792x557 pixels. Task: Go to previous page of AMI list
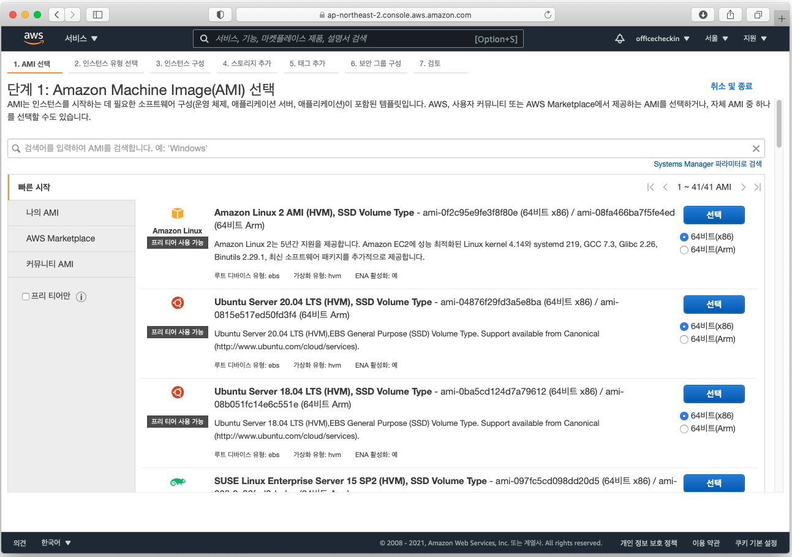click(665, 187)
